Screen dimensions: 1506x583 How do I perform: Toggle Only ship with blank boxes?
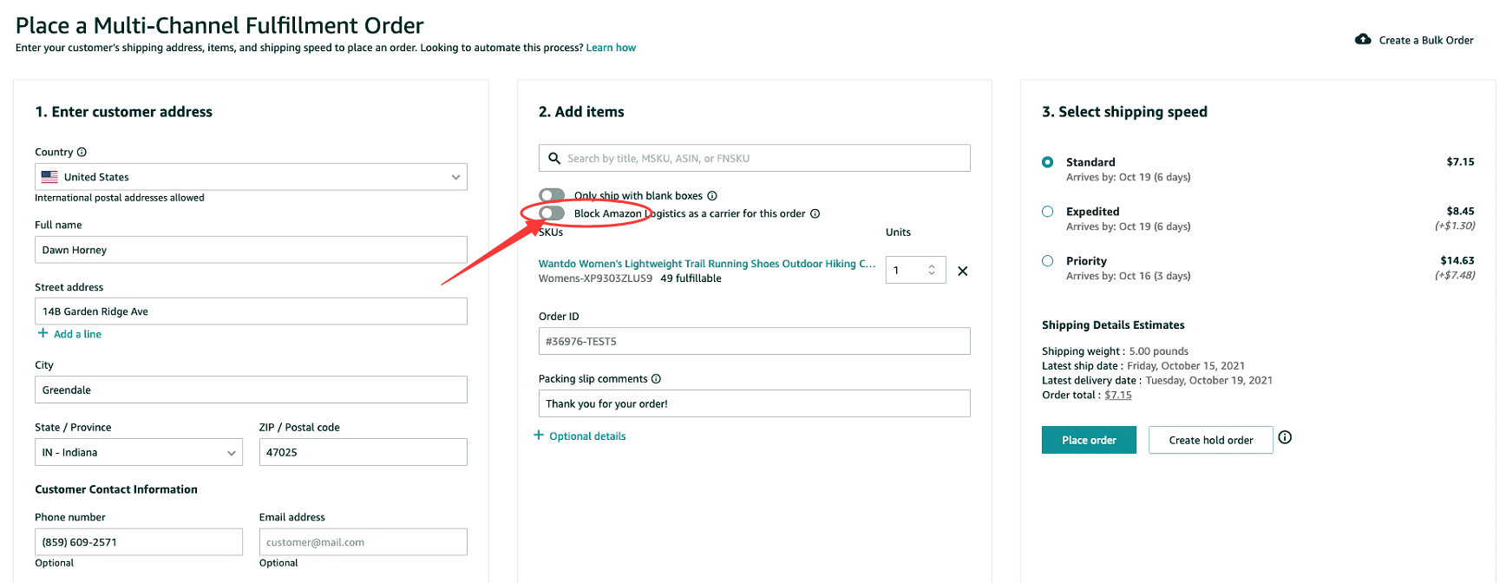point(552,196)
